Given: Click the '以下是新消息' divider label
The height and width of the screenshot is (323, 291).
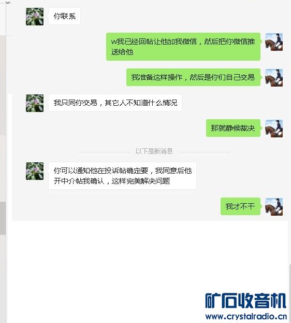Looking at the screenshot, I should (154, 151).
